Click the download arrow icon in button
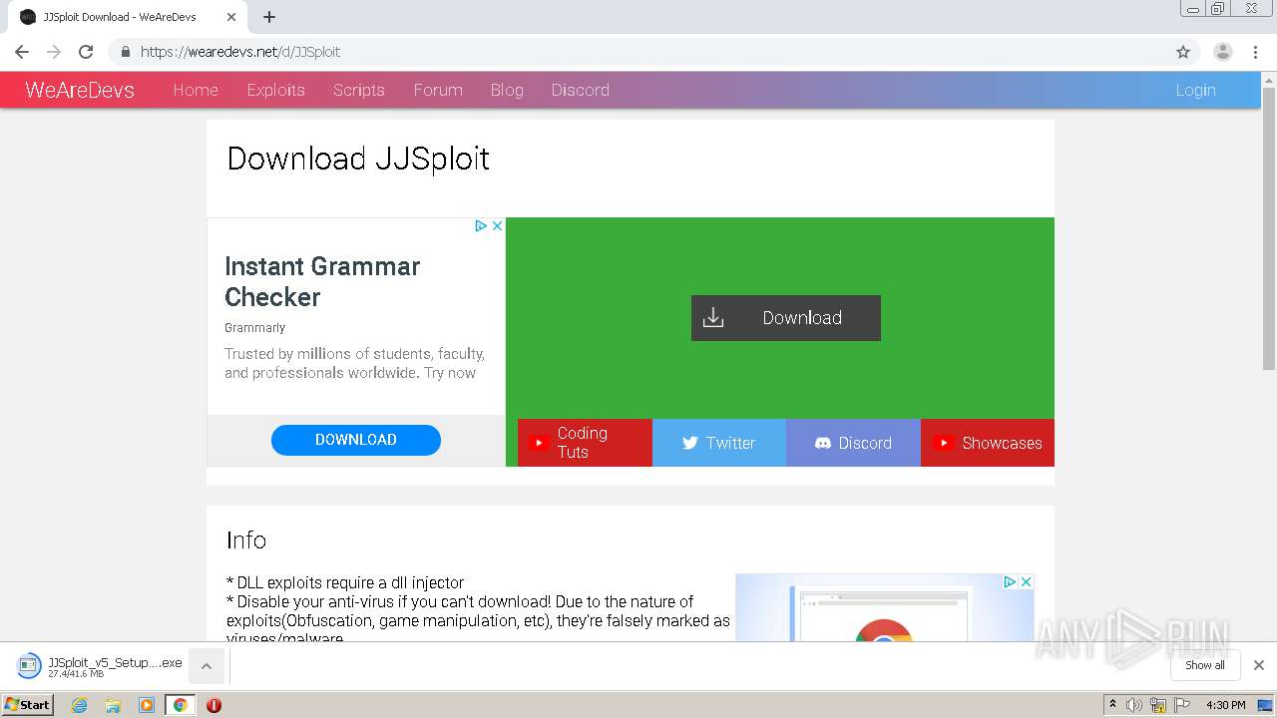The image size is (1277, 718). point(713,318)
